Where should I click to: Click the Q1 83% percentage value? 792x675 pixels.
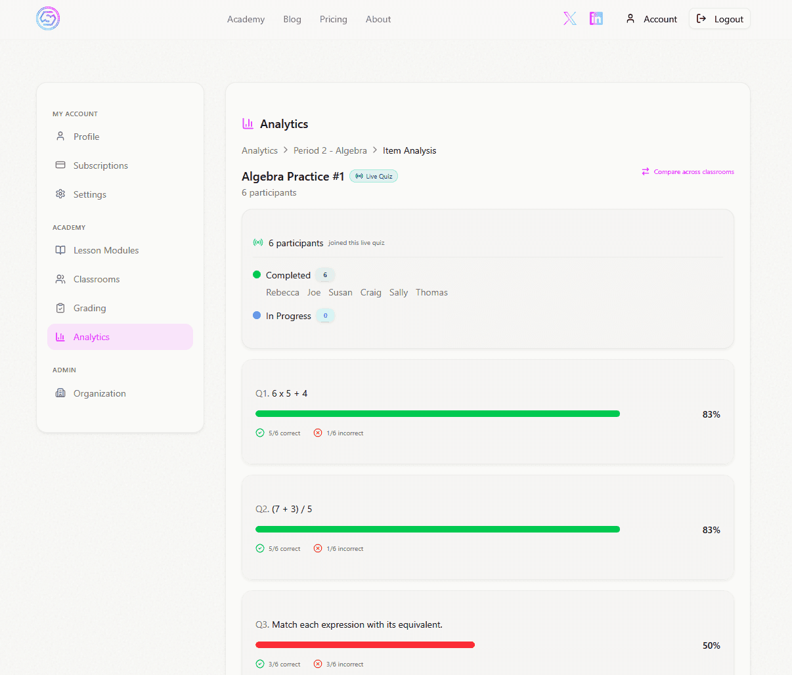(x=711, y=414)
